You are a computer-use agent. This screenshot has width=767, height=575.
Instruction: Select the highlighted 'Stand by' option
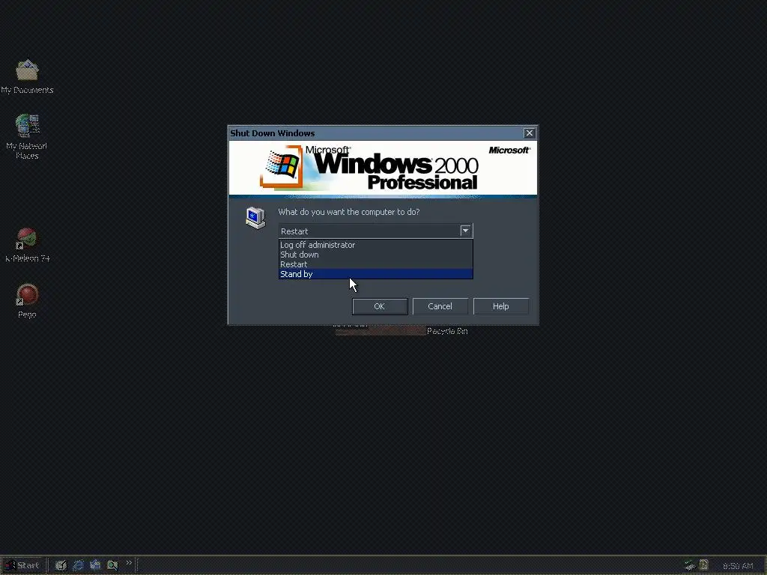coord(376,274)
